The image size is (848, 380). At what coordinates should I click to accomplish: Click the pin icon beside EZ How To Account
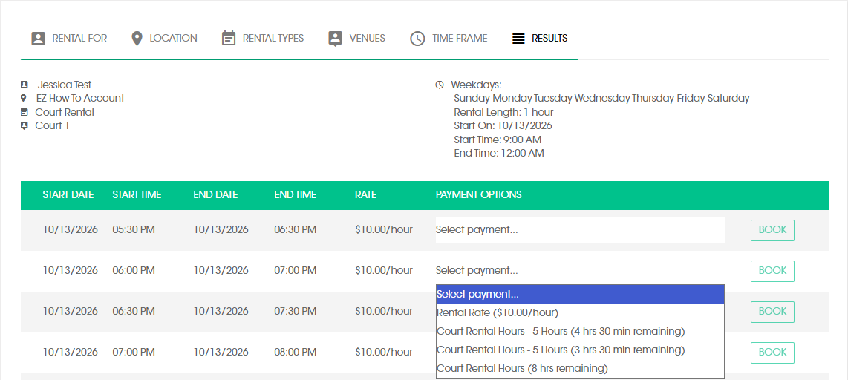[23, 99]
